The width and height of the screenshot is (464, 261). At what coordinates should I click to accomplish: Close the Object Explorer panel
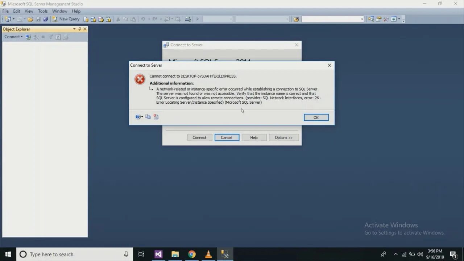(85, 29)
